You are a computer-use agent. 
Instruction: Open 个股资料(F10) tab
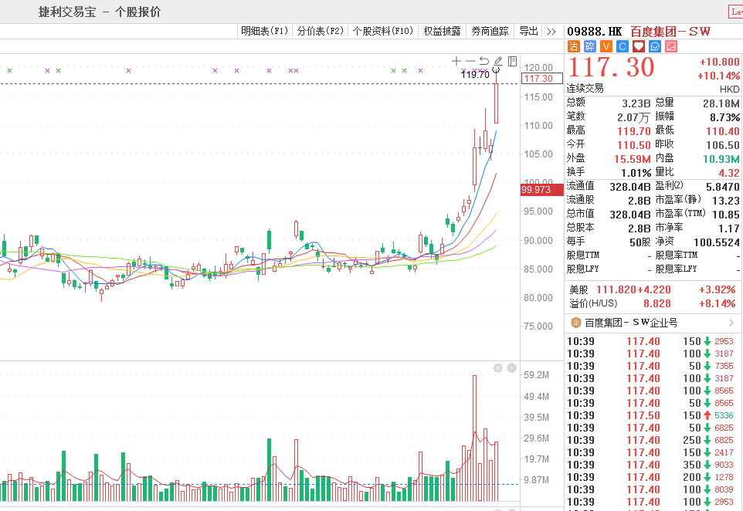click(383, 32)
